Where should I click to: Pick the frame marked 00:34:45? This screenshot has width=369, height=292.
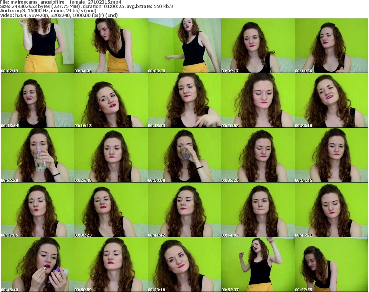pos(332,155)
